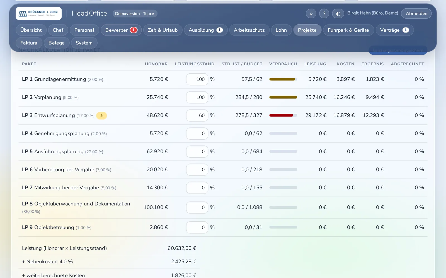Click the Brückner + Lenz logo
Viewport: 446px width, 278px height.
tap(38, 13)
